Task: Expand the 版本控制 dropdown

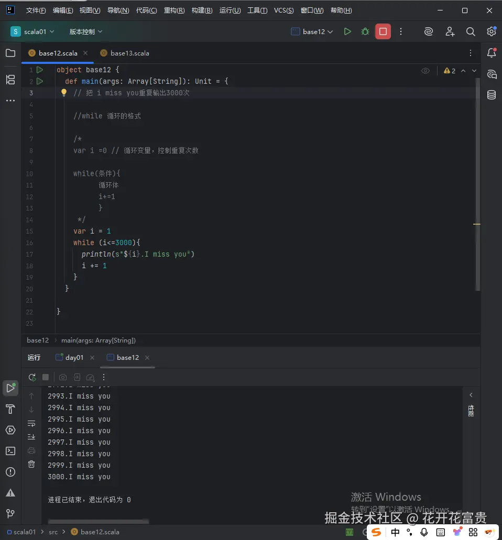Action: pyautogui.click(x=86, y=31)
